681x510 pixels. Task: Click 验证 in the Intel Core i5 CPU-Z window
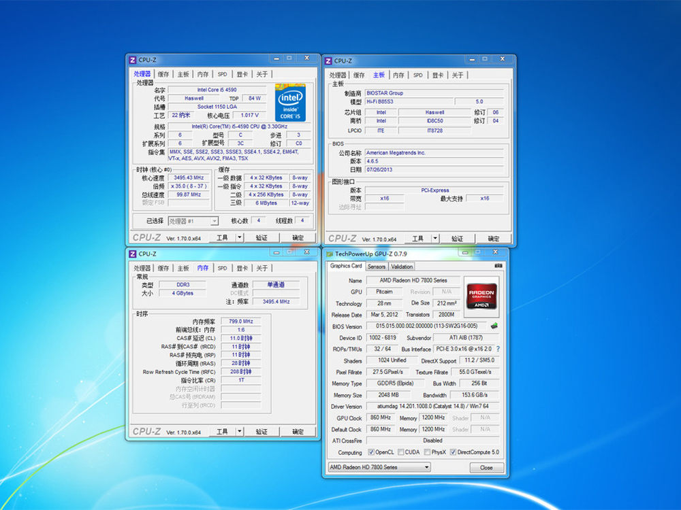tap(262, 237)
